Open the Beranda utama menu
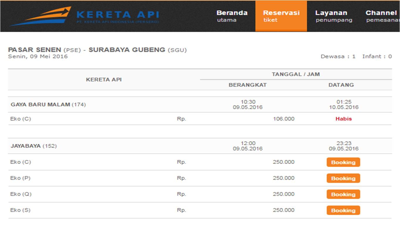Image resolution: width=400 pixels, height=225 pixels. tap(232, 16)
